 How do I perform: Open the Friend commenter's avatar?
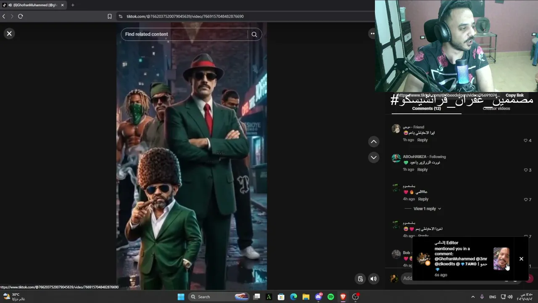tap(396, 129)
